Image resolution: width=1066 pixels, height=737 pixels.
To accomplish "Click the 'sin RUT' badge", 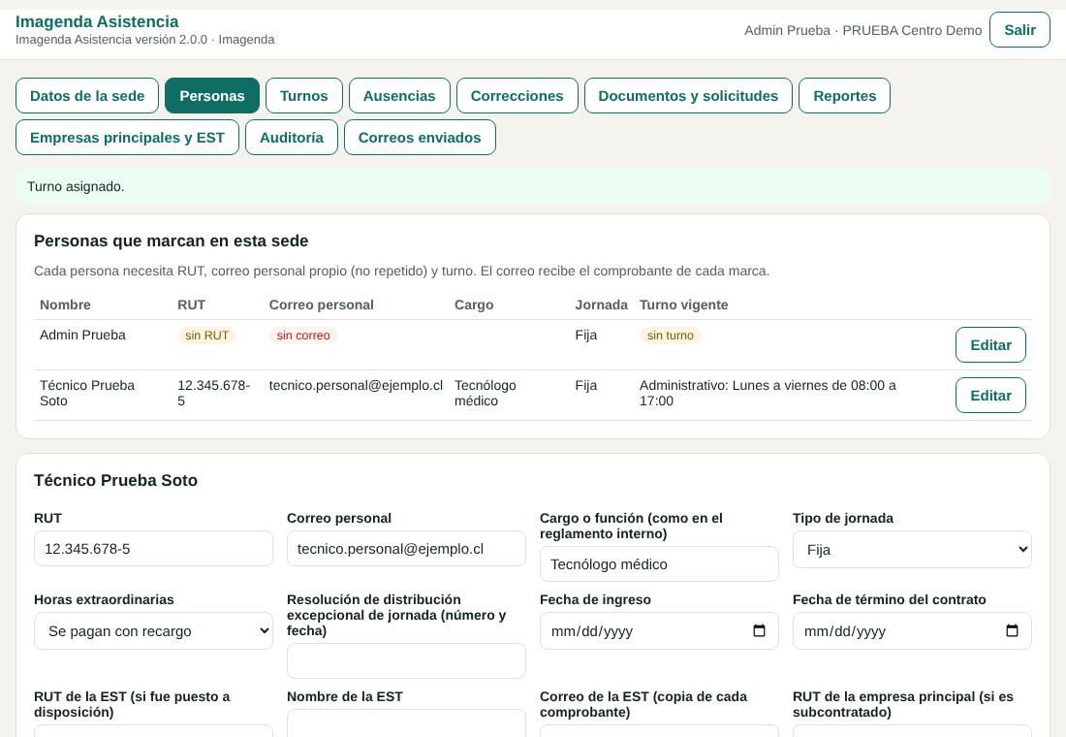I will pyautogui.click(x=206, y=336).
